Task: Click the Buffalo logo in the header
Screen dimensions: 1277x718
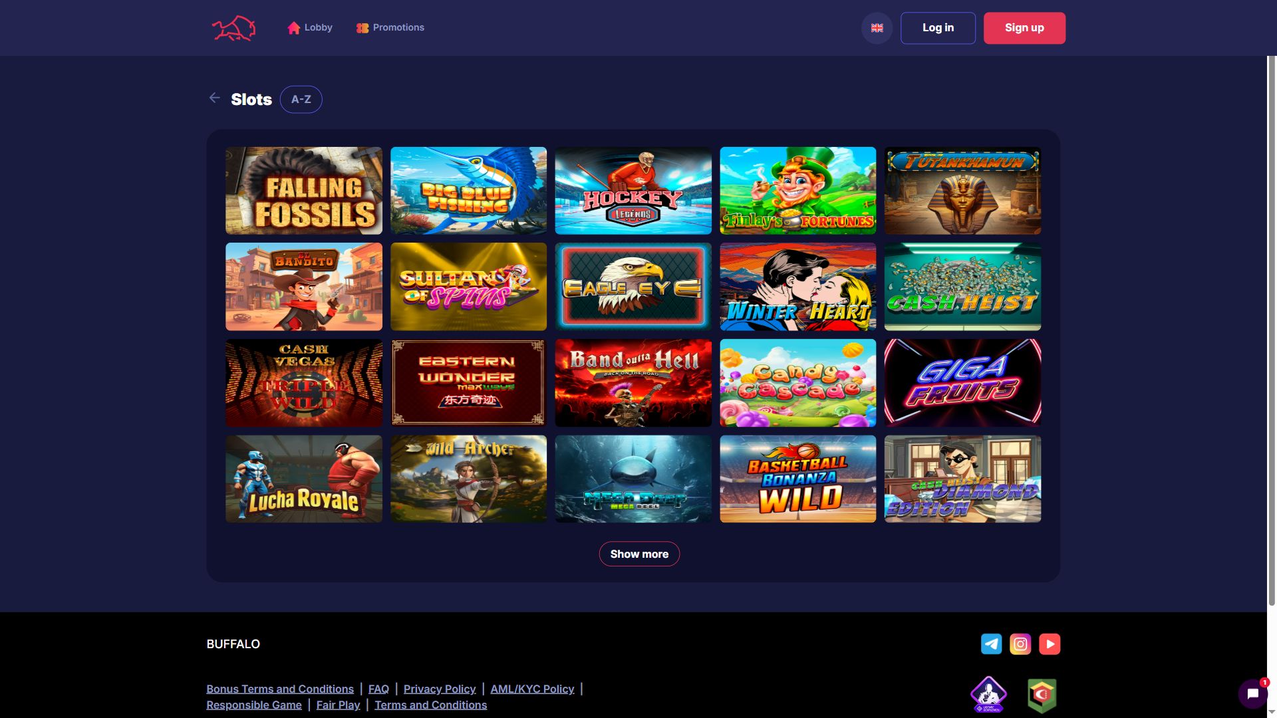Action: point(233,28)
